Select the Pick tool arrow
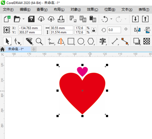The image size is (152, 139). pos(7,41)
